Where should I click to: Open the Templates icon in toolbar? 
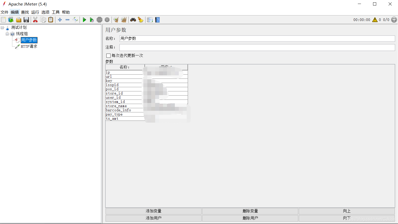(x=11, y=20)
